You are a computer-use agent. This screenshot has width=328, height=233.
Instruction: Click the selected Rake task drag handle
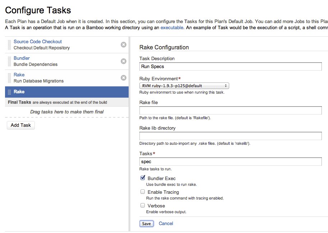point(9,92)
